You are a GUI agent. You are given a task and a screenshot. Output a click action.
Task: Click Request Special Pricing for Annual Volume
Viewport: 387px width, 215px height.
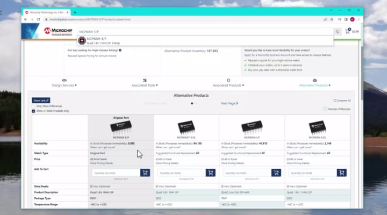click(92, 56)
